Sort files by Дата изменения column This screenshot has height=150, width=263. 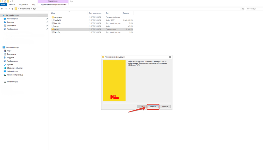pos(95,13)
